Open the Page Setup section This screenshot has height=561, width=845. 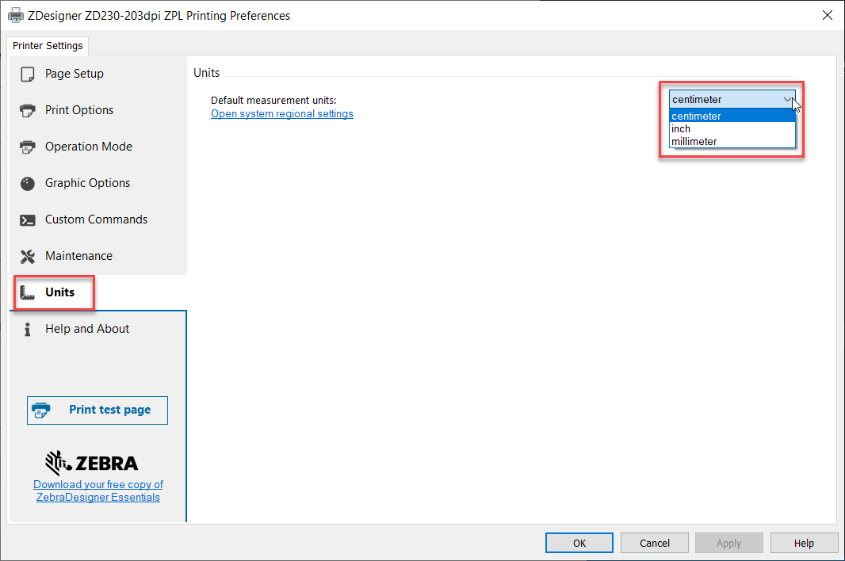coord(98,74)
